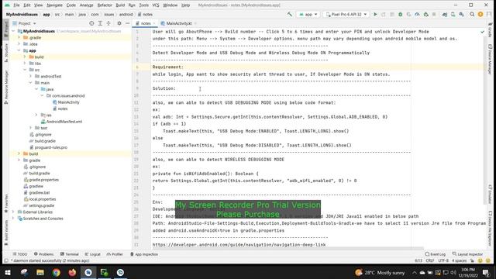Open the Layout Inspector panel
Image resolution: width=496 pixels, height=279 pixels.
(468, 254)
